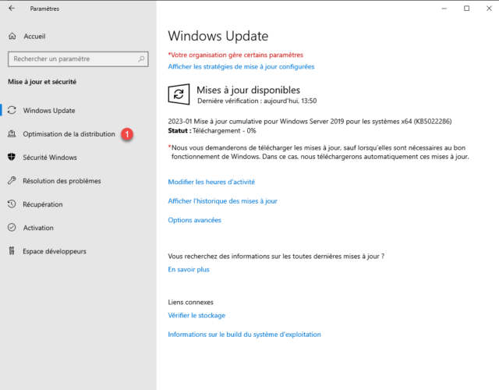Click the Optimisation de la distribution icon
This screenshot has width=499, height=390.
coord(12,133)
